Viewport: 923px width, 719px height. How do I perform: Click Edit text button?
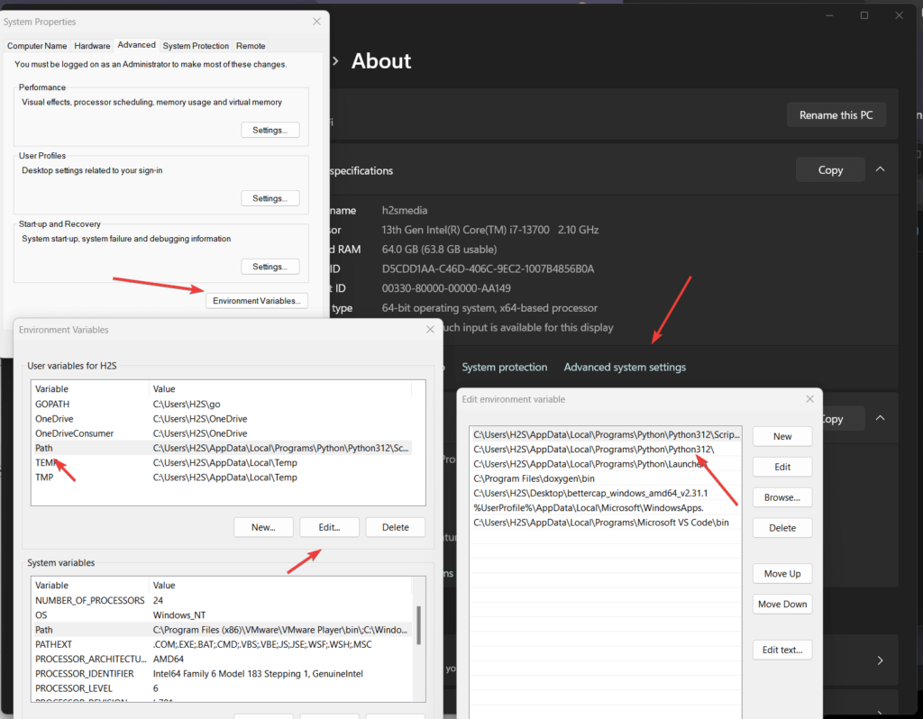click(781, 650)
